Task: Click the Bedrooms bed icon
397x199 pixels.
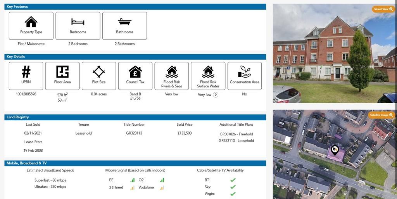Action: [x=78, y=21]
